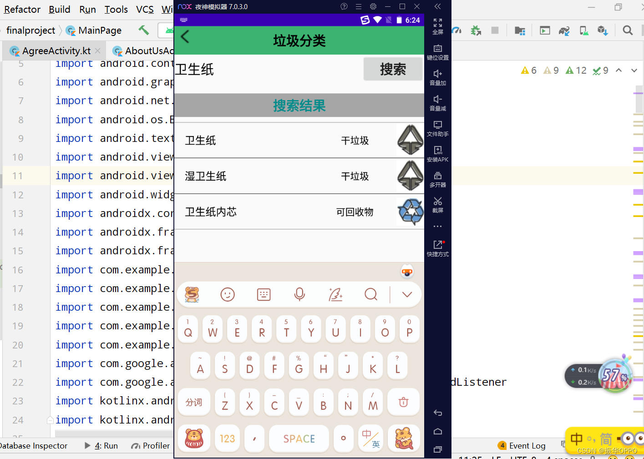Tap the dry-waste icon beside 湿卫生纸
This screenshot has width=644, height=459.
[x=410, y=176]
